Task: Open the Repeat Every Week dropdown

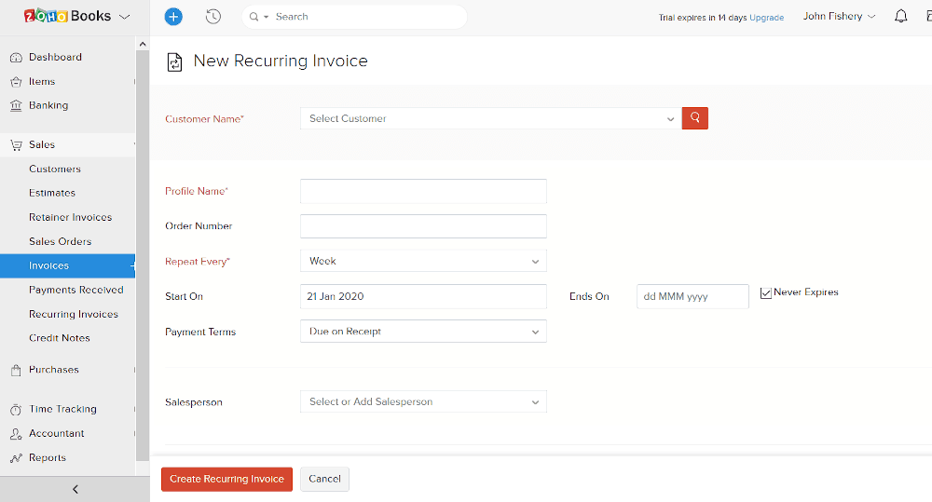Action: pos(423,261)
